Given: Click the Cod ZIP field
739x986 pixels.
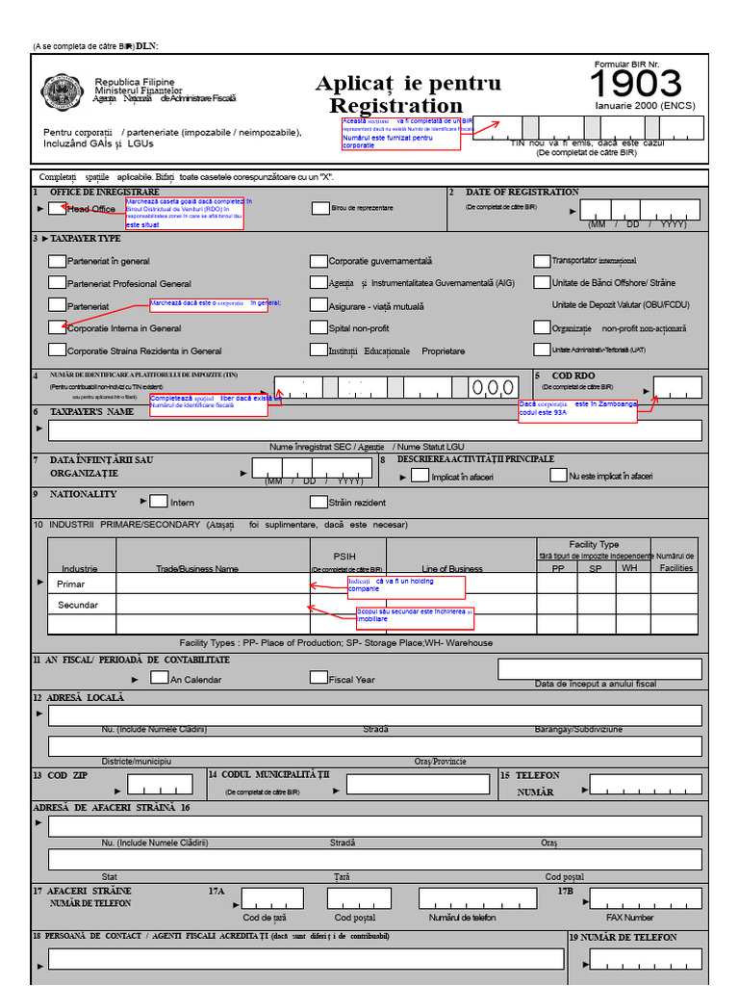Looking at the screenshot, I should [161, 784].
